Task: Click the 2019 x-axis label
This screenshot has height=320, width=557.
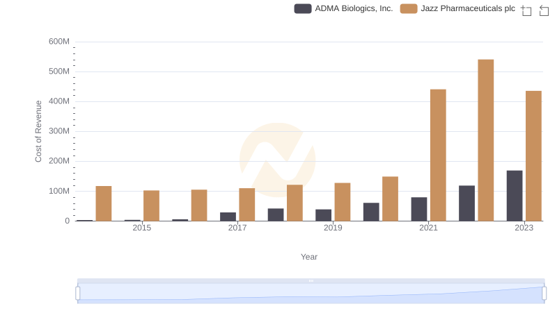Action: click(333, 228)
